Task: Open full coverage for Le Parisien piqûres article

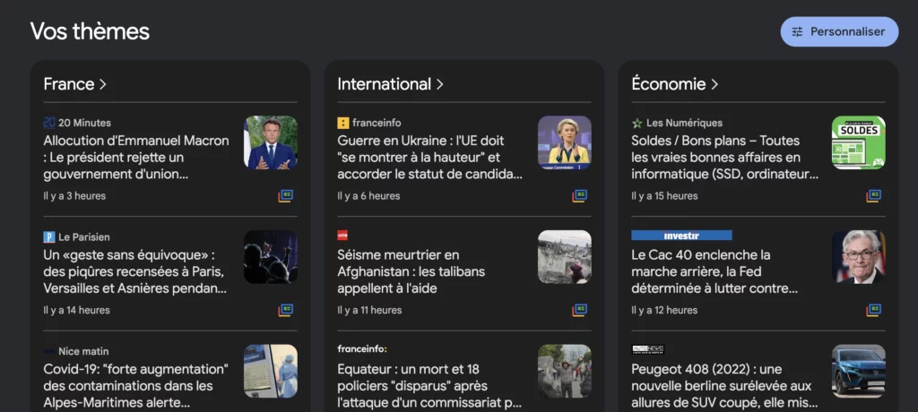Action: [x=285, y=310]
